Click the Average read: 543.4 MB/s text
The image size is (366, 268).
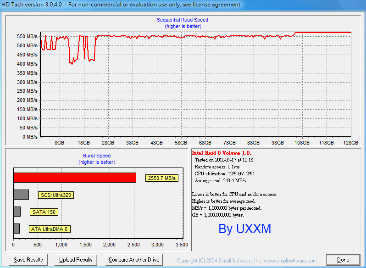pyautogui.click(x=220, y=180)
